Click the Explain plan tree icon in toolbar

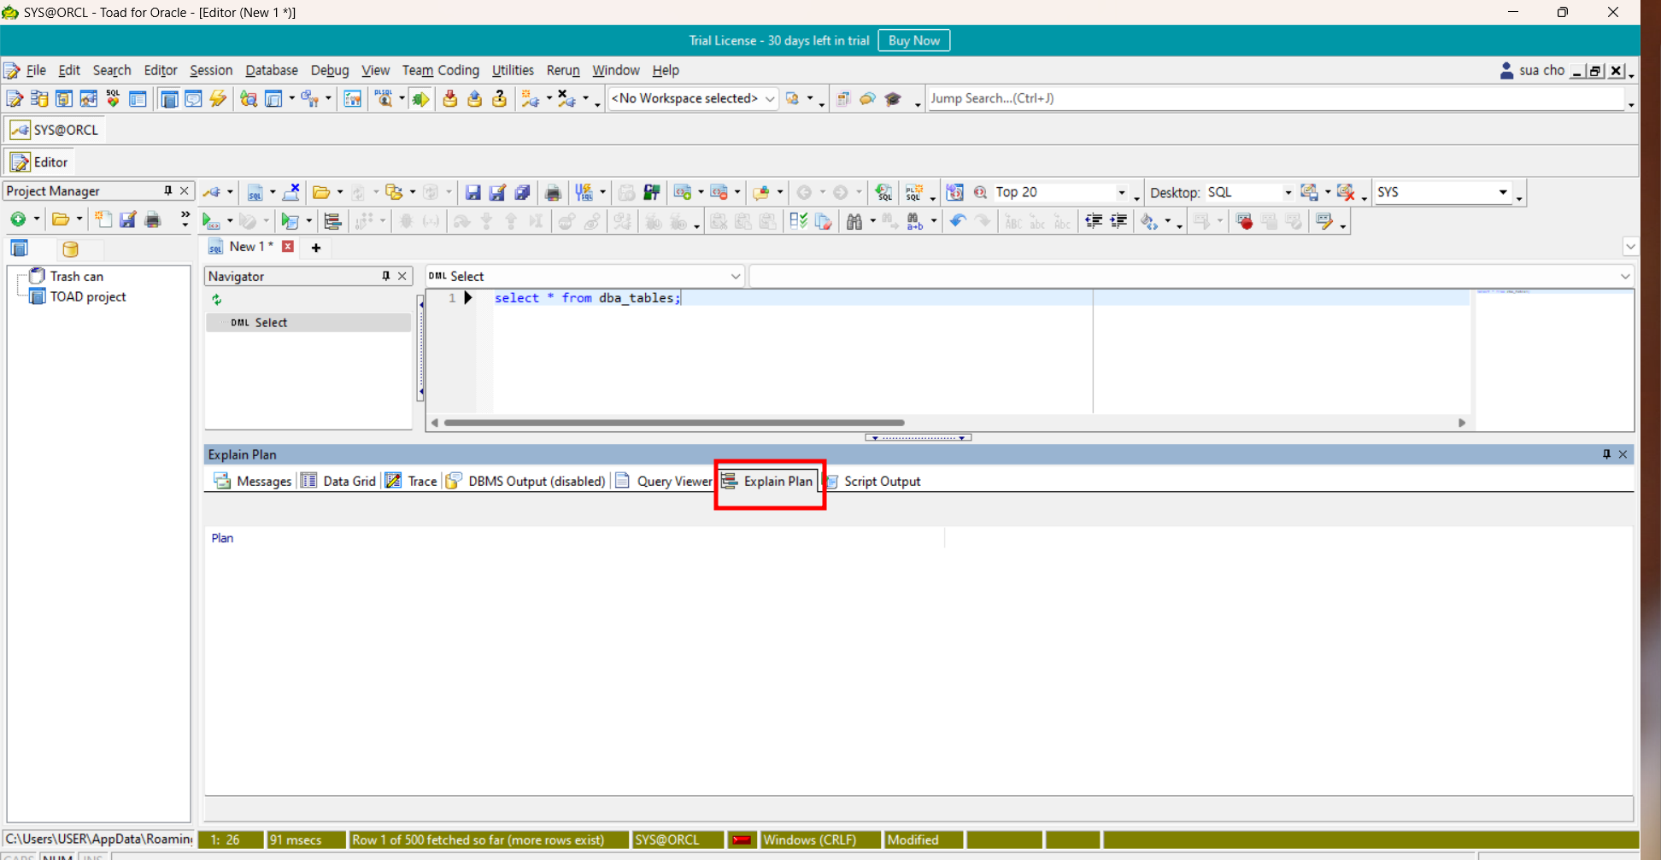333,221
